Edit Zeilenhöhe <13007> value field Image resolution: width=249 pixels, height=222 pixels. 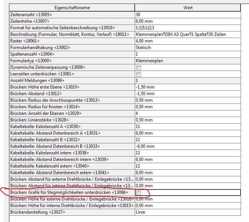pyautogui.click(x=188, y=21)
